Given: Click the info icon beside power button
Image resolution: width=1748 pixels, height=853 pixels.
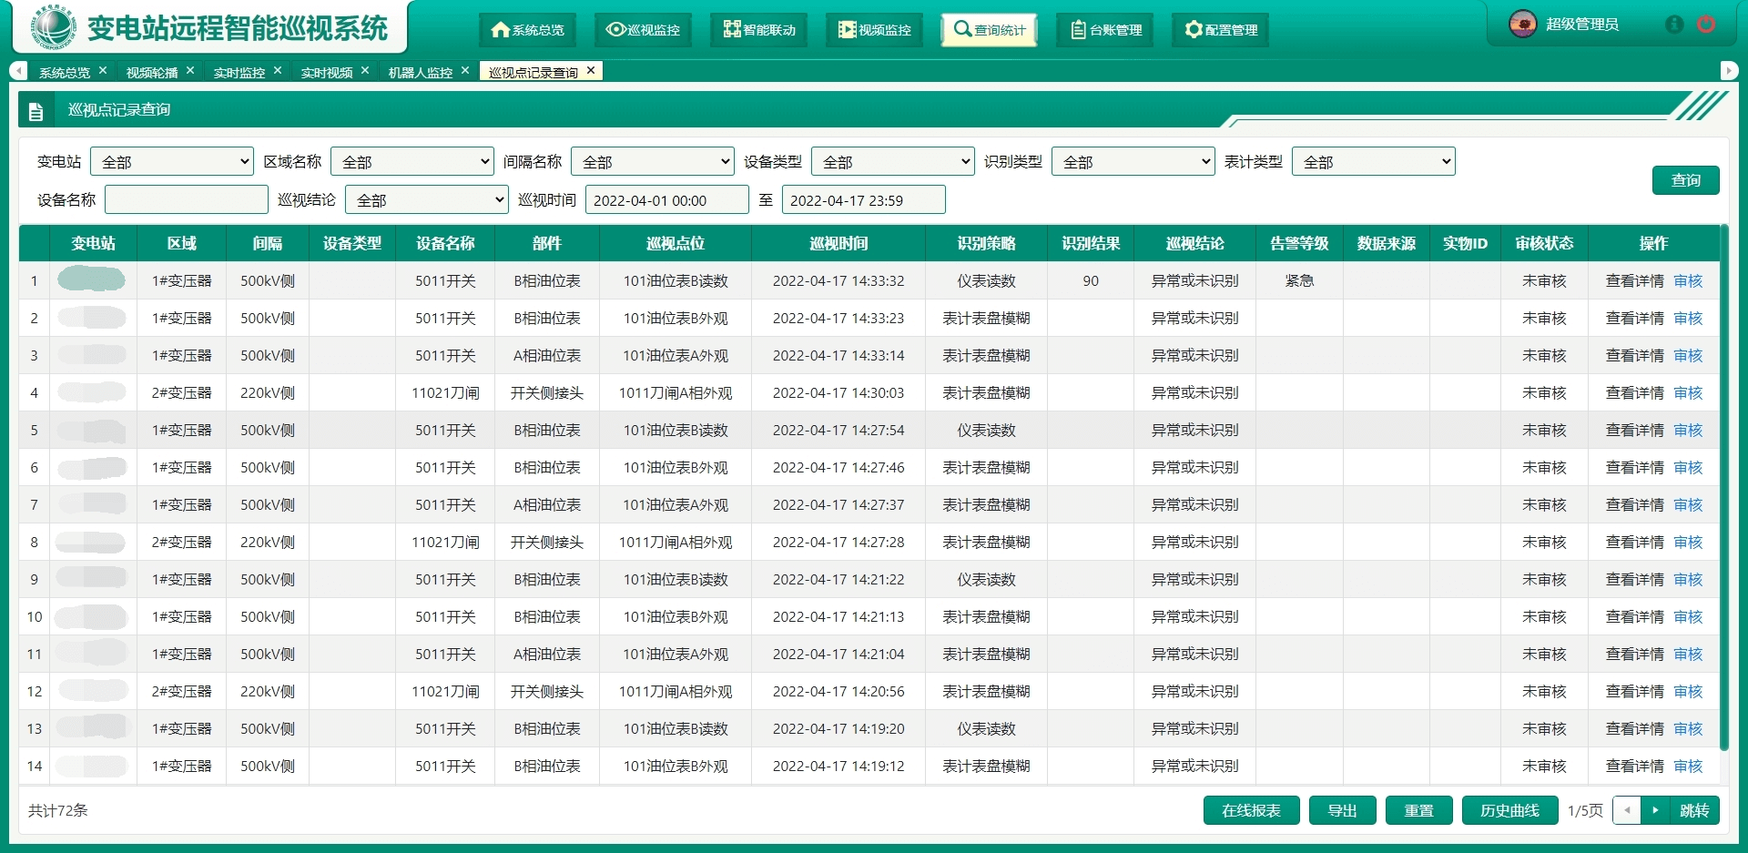Looking at the screenshot, I should pyautogui.click(x=1673, y=25).
